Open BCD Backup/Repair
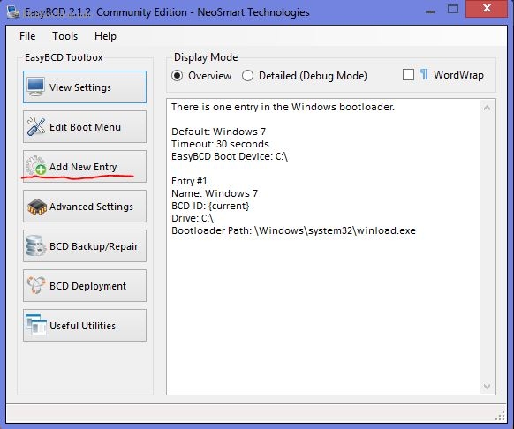The height and width of the screenshot is (429, 514). 85,245
